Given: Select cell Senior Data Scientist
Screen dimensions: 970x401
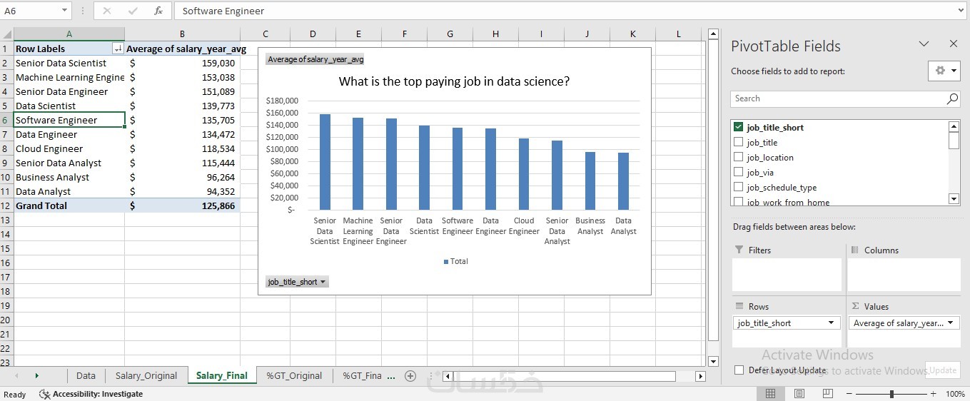Looking at the screenshot, I should [x=69, y=63].
